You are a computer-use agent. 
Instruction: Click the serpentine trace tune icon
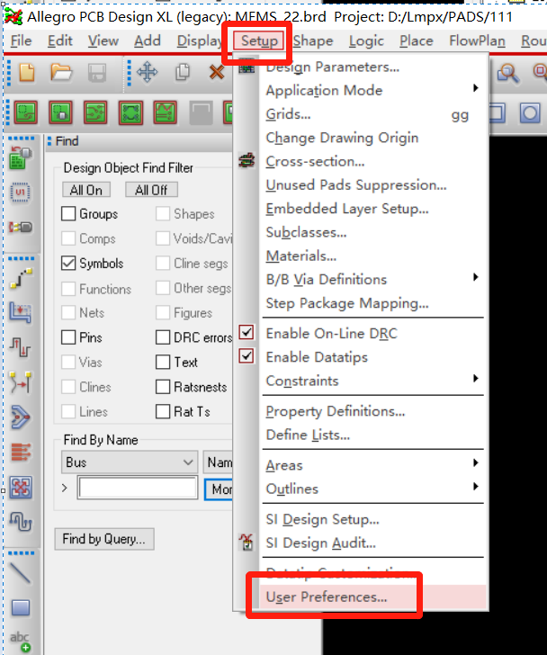(x=21, y=522)
